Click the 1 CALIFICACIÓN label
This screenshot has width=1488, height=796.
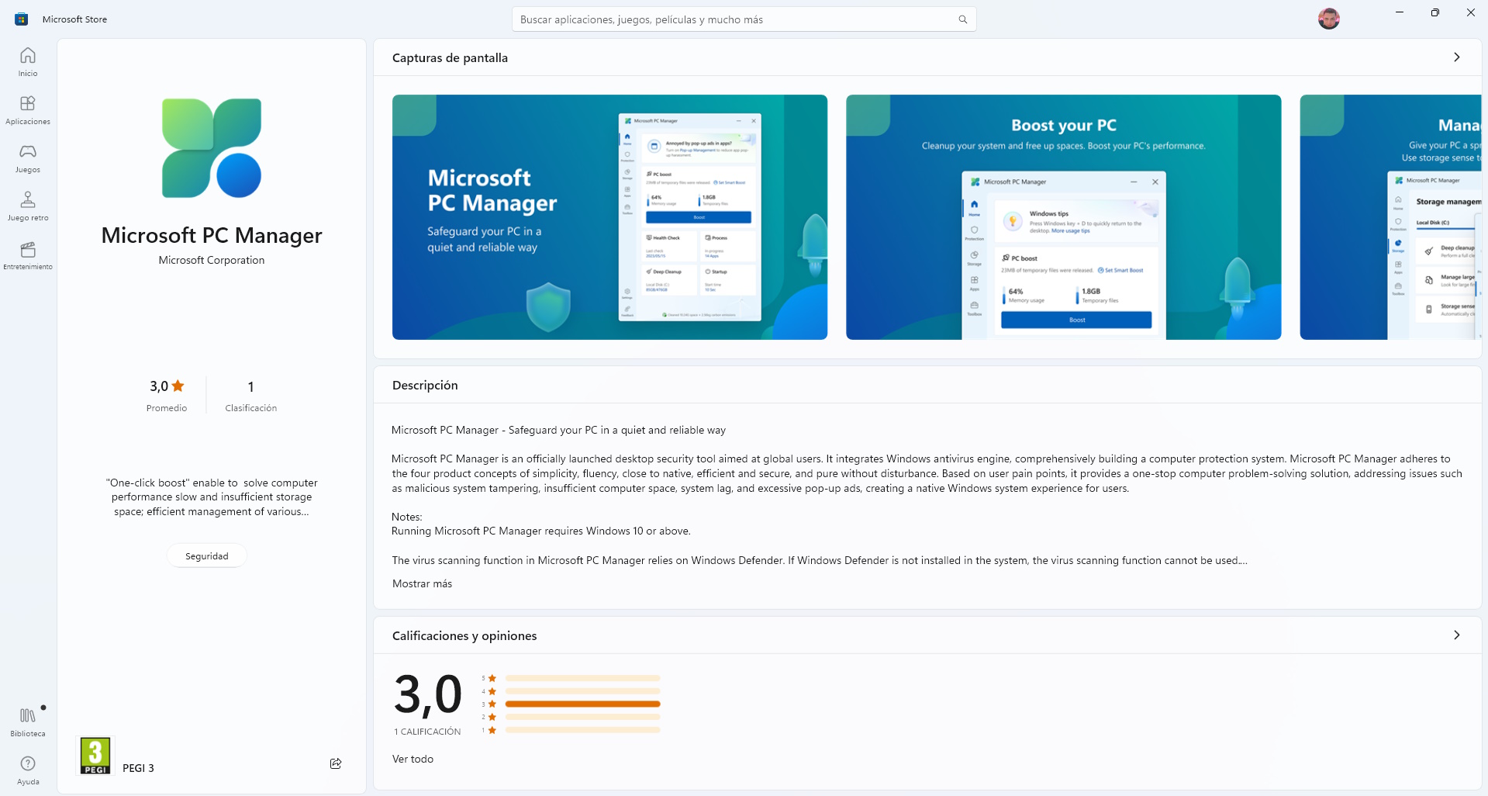coord(427,732)
